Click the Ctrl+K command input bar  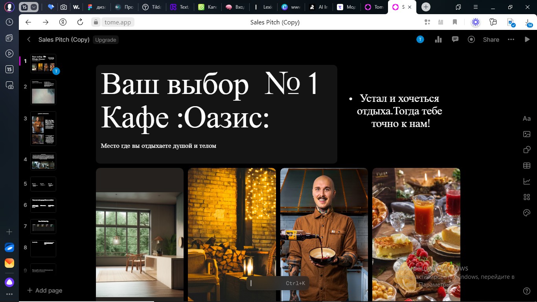(278, 283)
